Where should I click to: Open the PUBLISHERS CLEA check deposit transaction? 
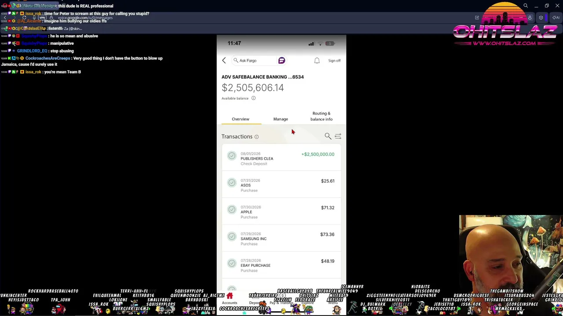click(281, 158)
